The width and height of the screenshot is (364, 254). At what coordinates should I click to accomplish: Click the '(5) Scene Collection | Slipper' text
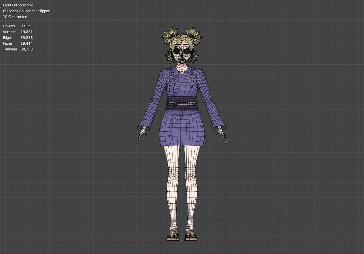(26, 11)
